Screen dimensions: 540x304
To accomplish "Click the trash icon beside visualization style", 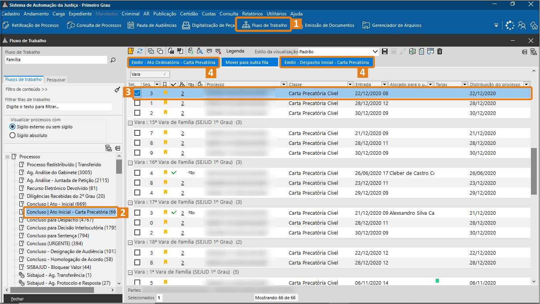I will [440, 51].
